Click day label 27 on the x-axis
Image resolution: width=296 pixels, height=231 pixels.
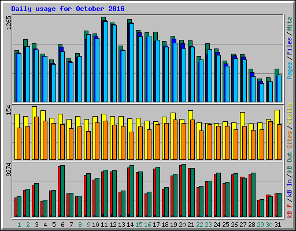pos(243,225)
